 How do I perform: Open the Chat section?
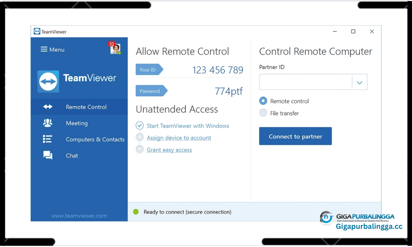pos(79,155)
